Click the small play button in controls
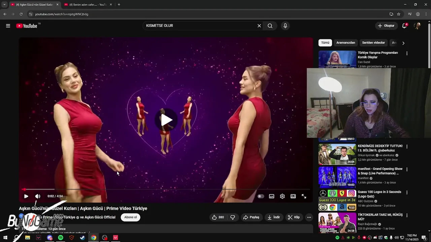Screen dimensions: 431x242 tap(26, 196)
